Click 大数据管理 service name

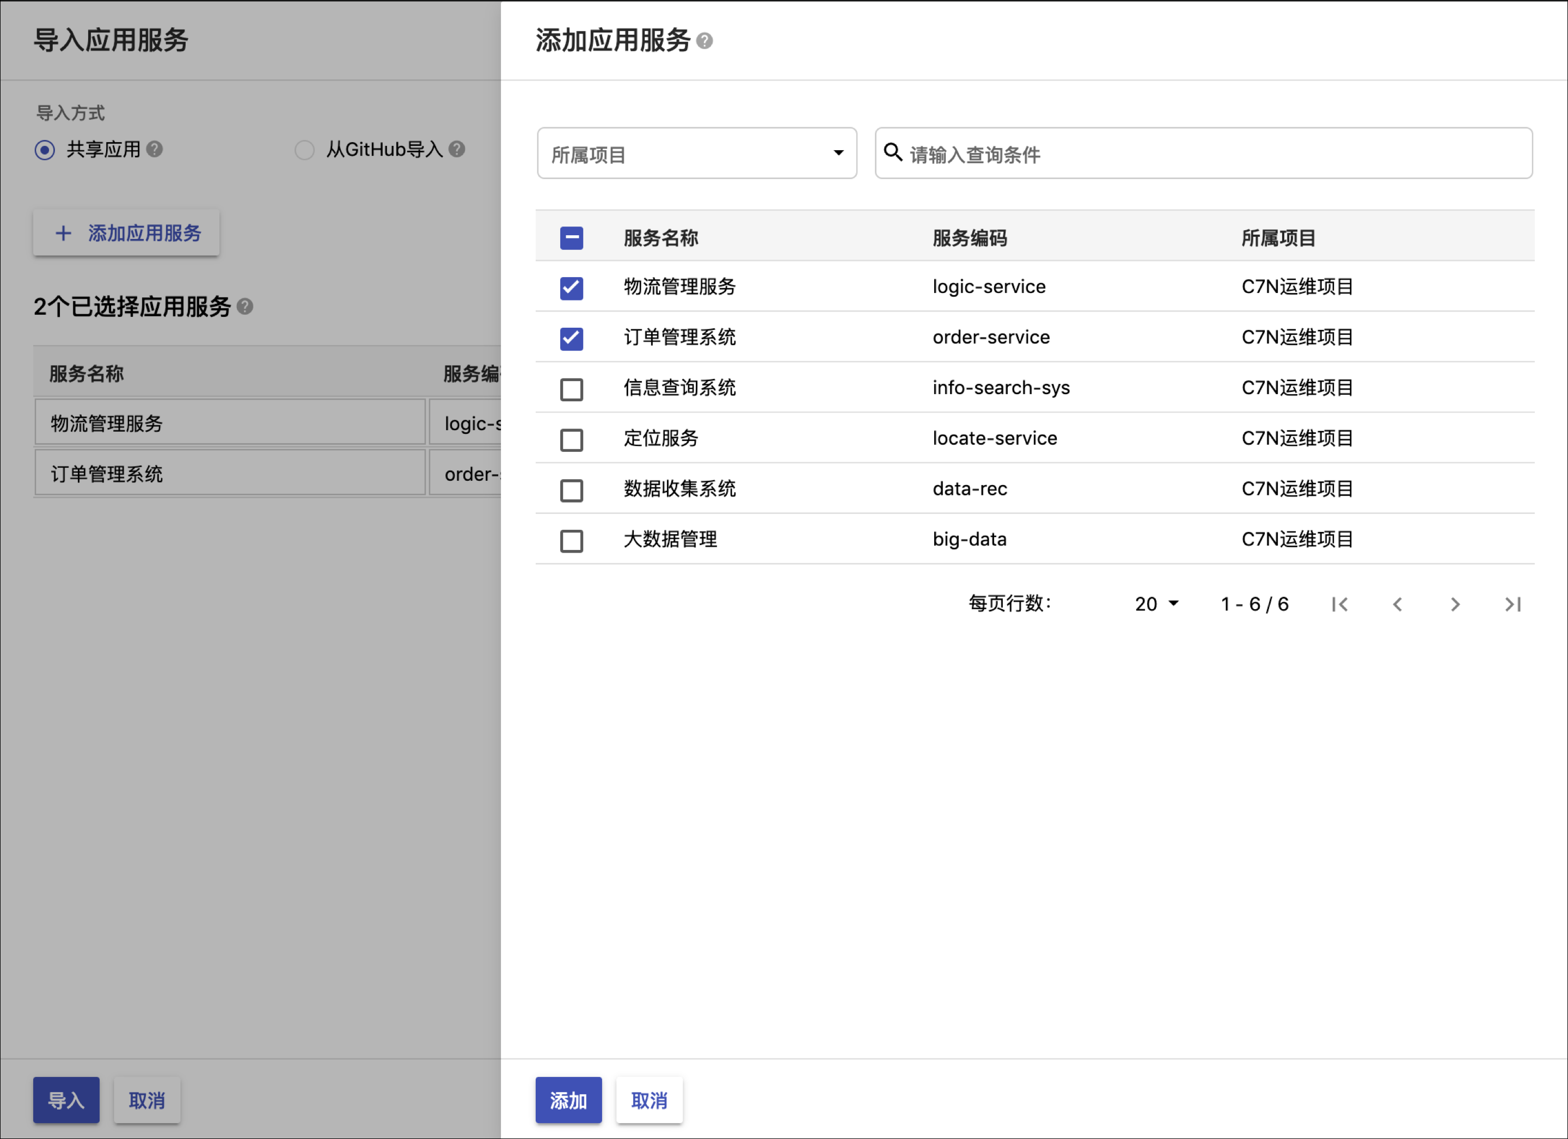tap(671, 538)
